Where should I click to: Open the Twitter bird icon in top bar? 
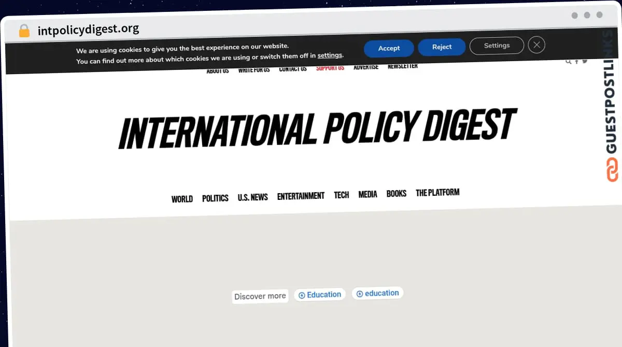tap(585, 61)
